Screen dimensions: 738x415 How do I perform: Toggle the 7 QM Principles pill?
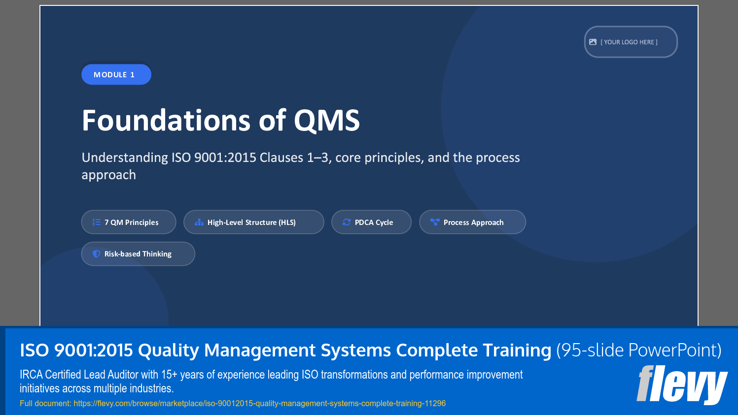pyautogui.click(x=128, y=222)
